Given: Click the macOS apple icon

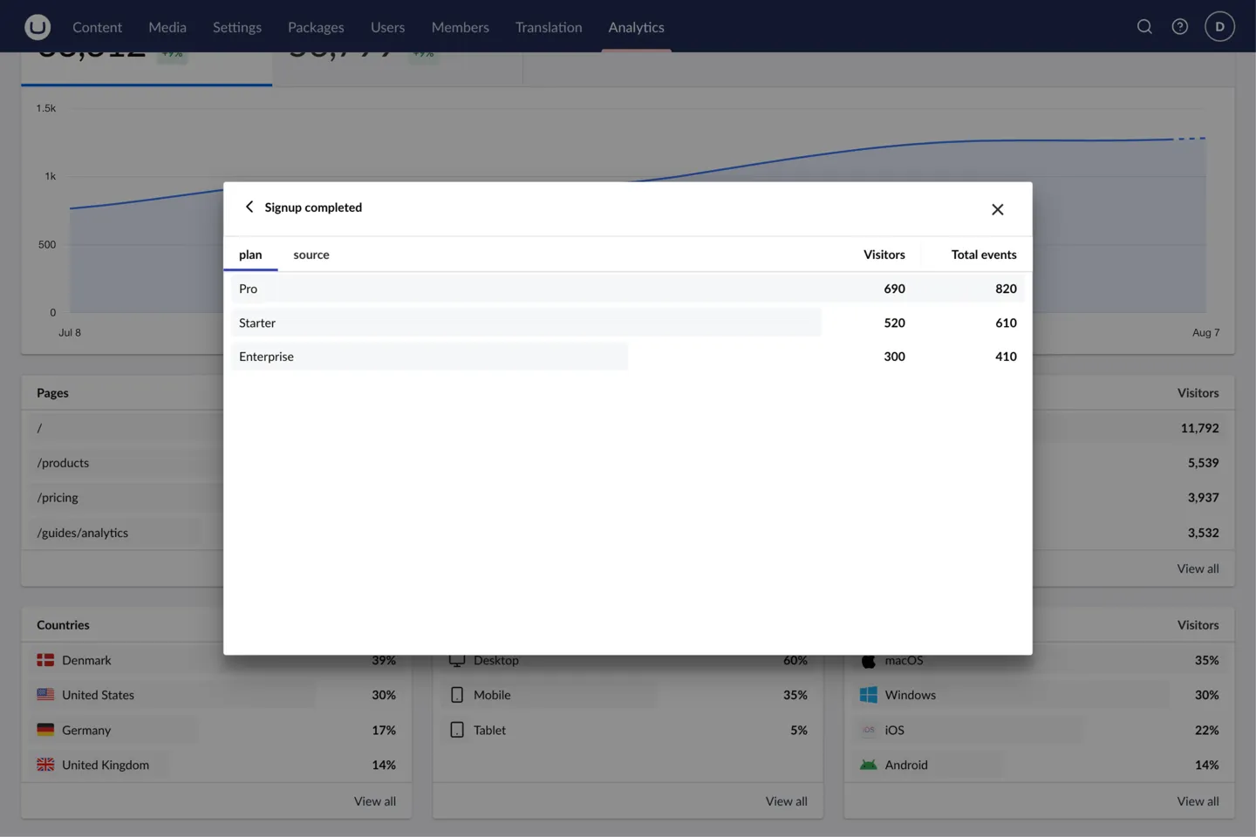Looking at the screenshot, I should [x=868, y=661].
